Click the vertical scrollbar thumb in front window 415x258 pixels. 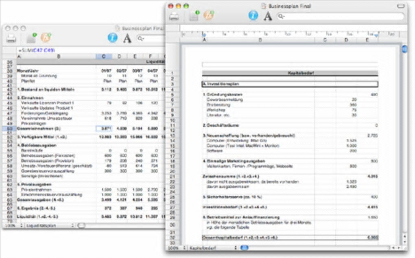[x=404, y=49]
